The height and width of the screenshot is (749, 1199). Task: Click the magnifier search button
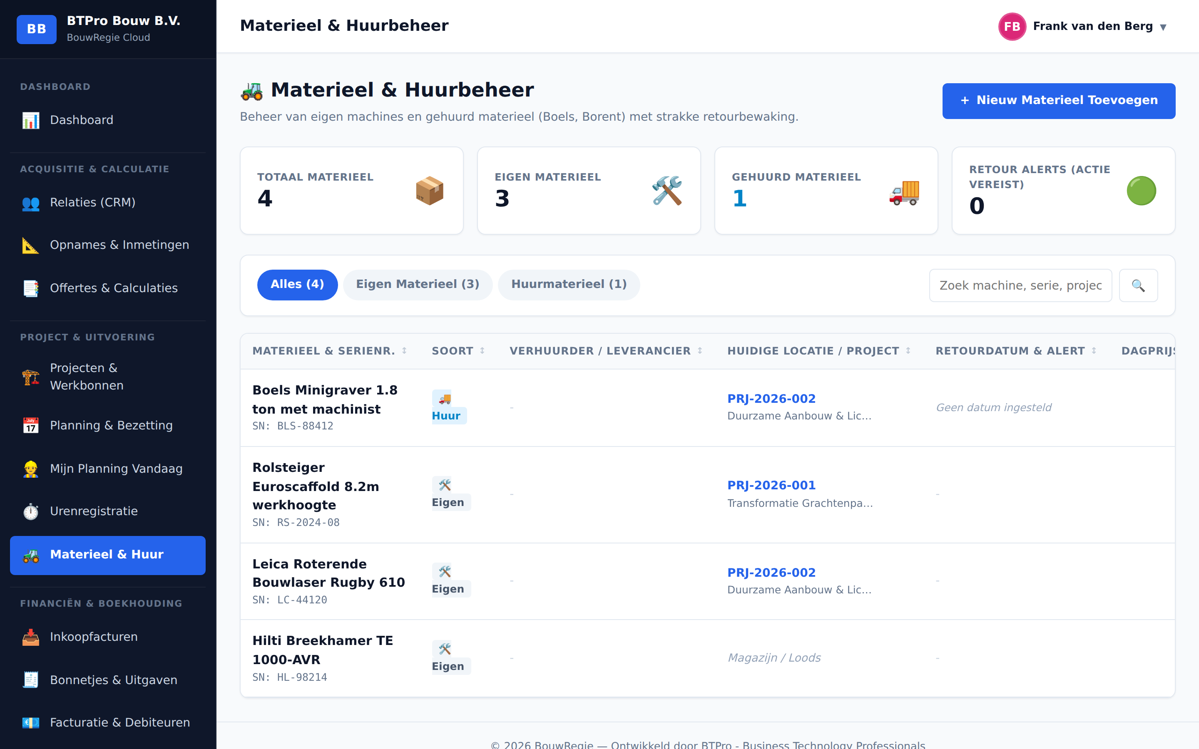click(x=1138, y=285)
